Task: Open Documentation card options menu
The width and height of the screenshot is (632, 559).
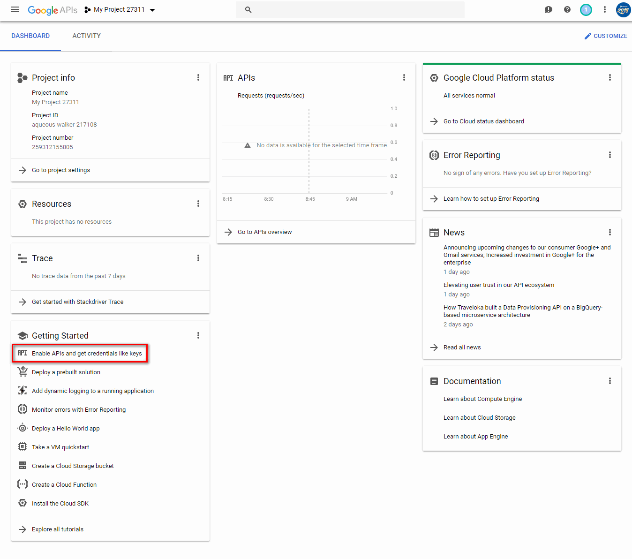Action: [610, 381]
